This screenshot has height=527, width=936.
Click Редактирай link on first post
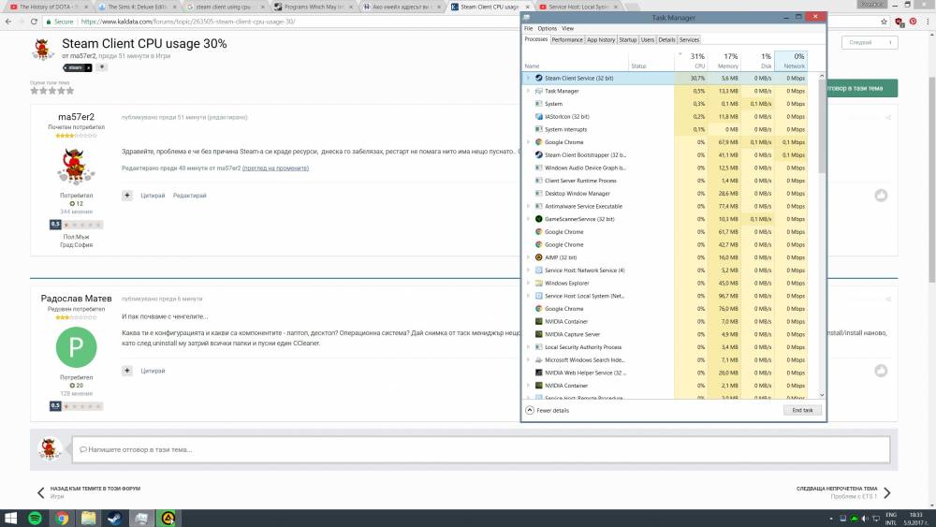[190, 195]
